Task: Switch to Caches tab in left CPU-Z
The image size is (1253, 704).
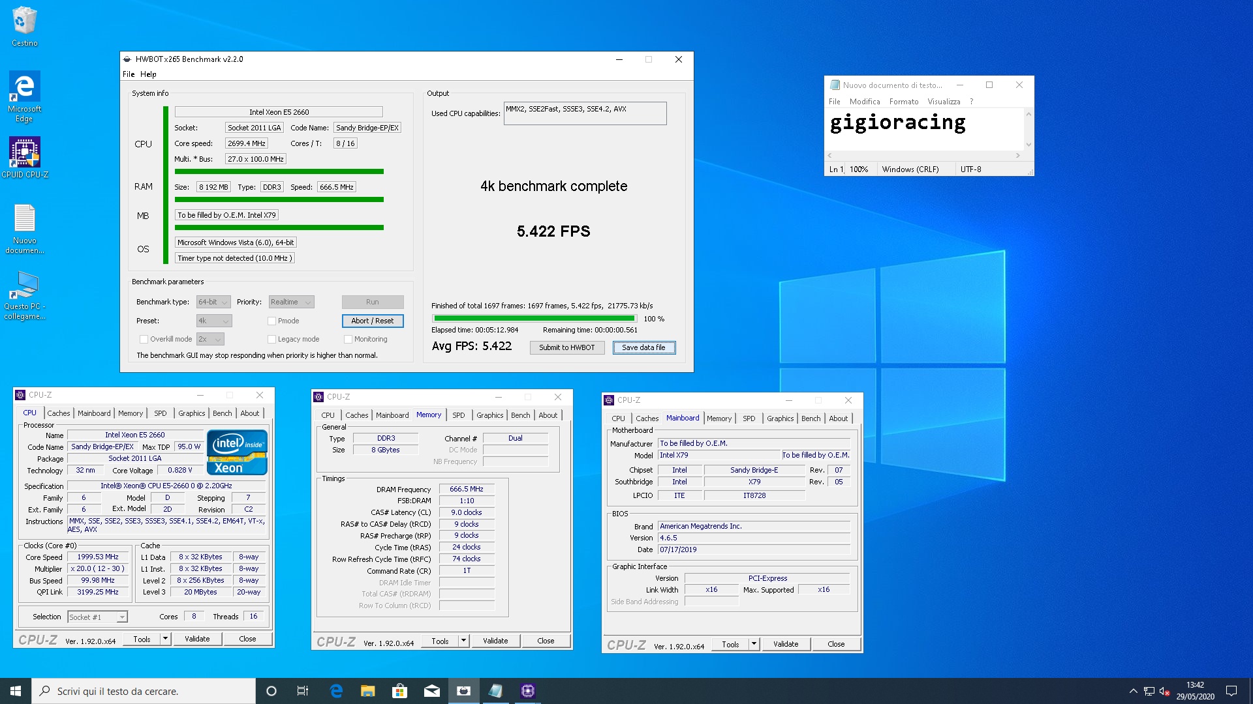Action: 58,413
